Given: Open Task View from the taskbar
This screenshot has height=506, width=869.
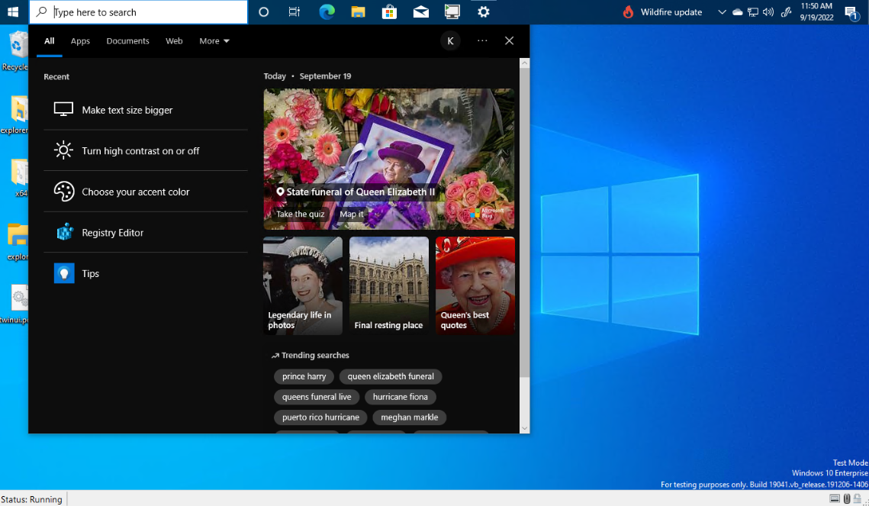Looking at the screenshot, I should coord(294,12).
